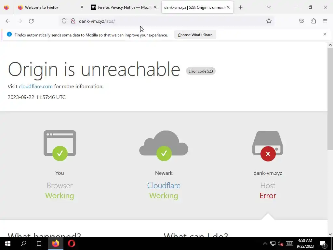Open a new tab with plus
Screen dimensions: 333x250
point(240,7)
